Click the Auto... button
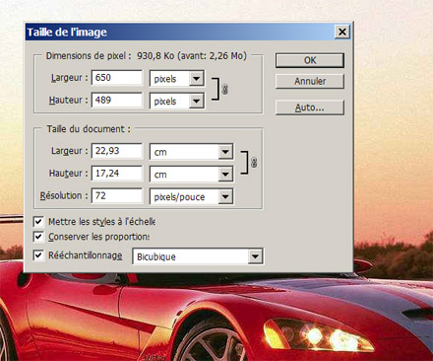Viewport: 433px width, 361px height. click(x=310, y=108)
